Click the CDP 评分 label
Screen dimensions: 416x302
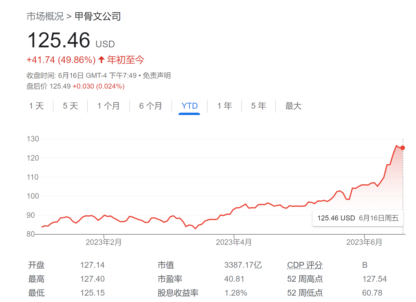tap(305, 265)
